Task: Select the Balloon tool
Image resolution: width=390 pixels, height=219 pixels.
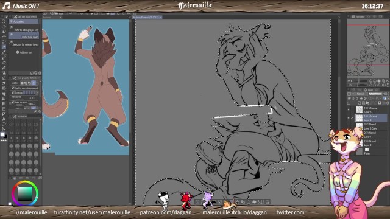Action: click(4, 124)
